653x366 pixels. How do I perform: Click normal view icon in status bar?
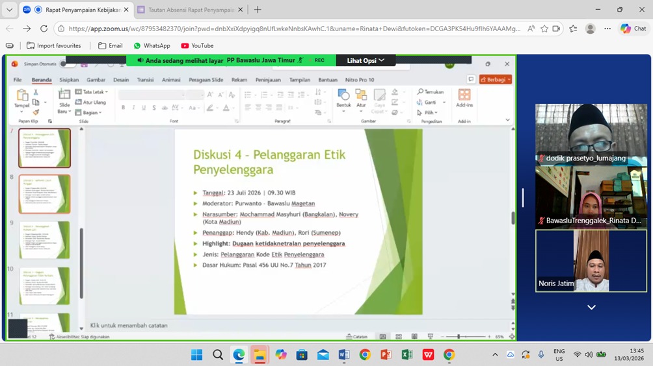click(x=382, y=337)
